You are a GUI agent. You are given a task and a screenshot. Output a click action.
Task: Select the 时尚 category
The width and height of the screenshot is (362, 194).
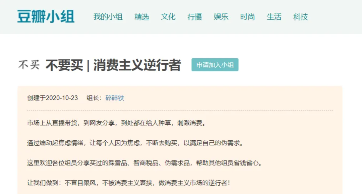pyautogui.click(x=247, y=17)
